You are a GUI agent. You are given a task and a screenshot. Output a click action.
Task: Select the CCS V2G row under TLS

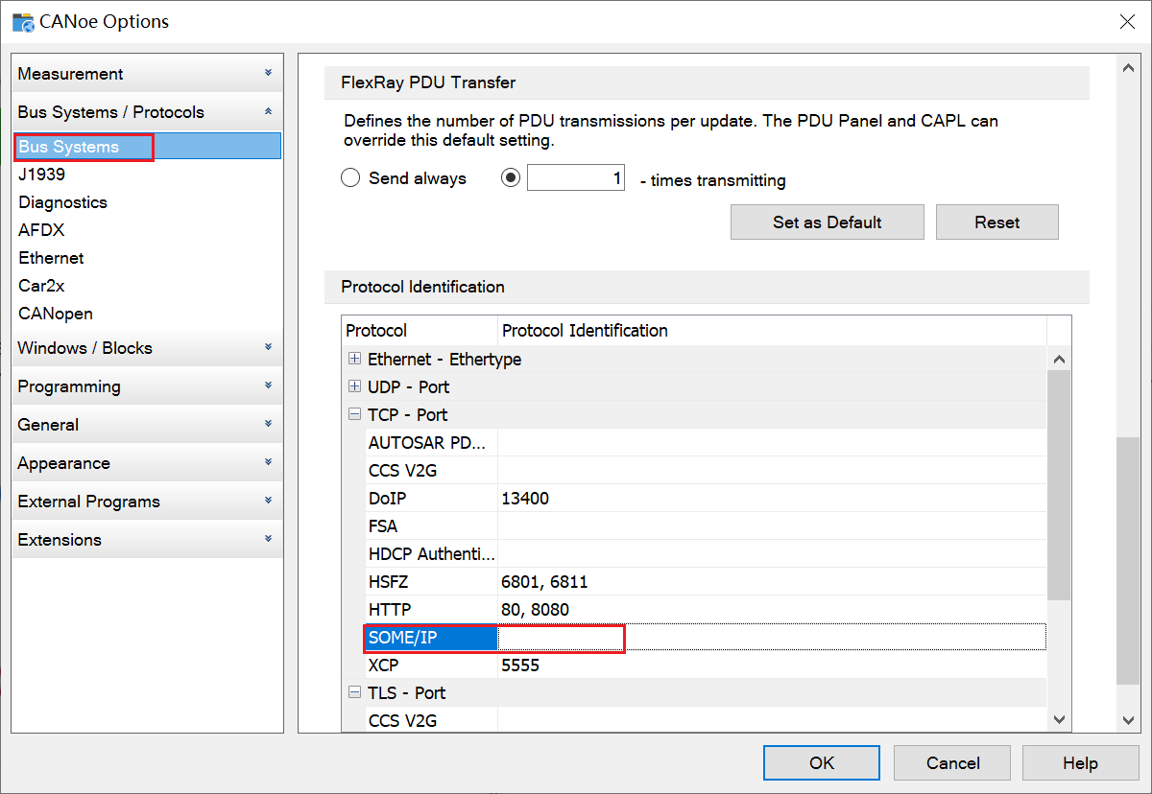click(x=431, y=720)
